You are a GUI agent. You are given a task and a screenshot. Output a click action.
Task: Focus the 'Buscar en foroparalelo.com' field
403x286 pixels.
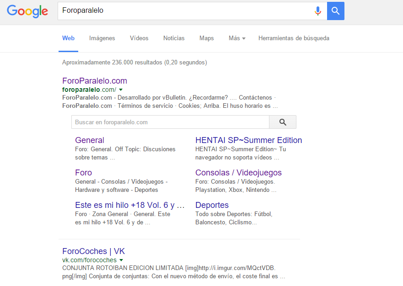[x=171, y=122]
